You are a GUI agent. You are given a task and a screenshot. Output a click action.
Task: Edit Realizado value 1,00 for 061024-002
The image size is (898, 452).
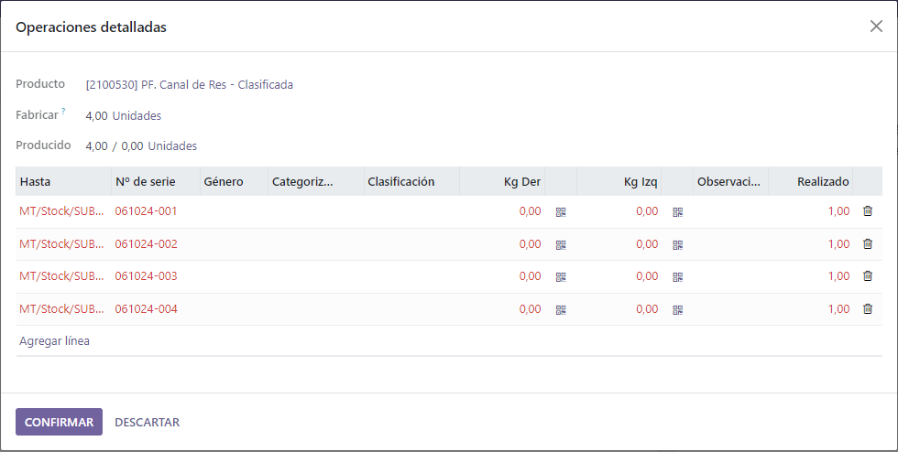point(838,243)
